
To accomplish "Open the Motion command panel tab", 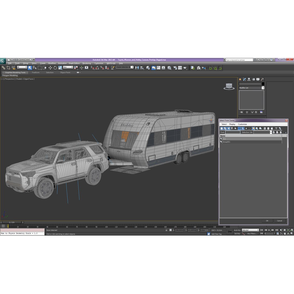I will coord(253,79).
